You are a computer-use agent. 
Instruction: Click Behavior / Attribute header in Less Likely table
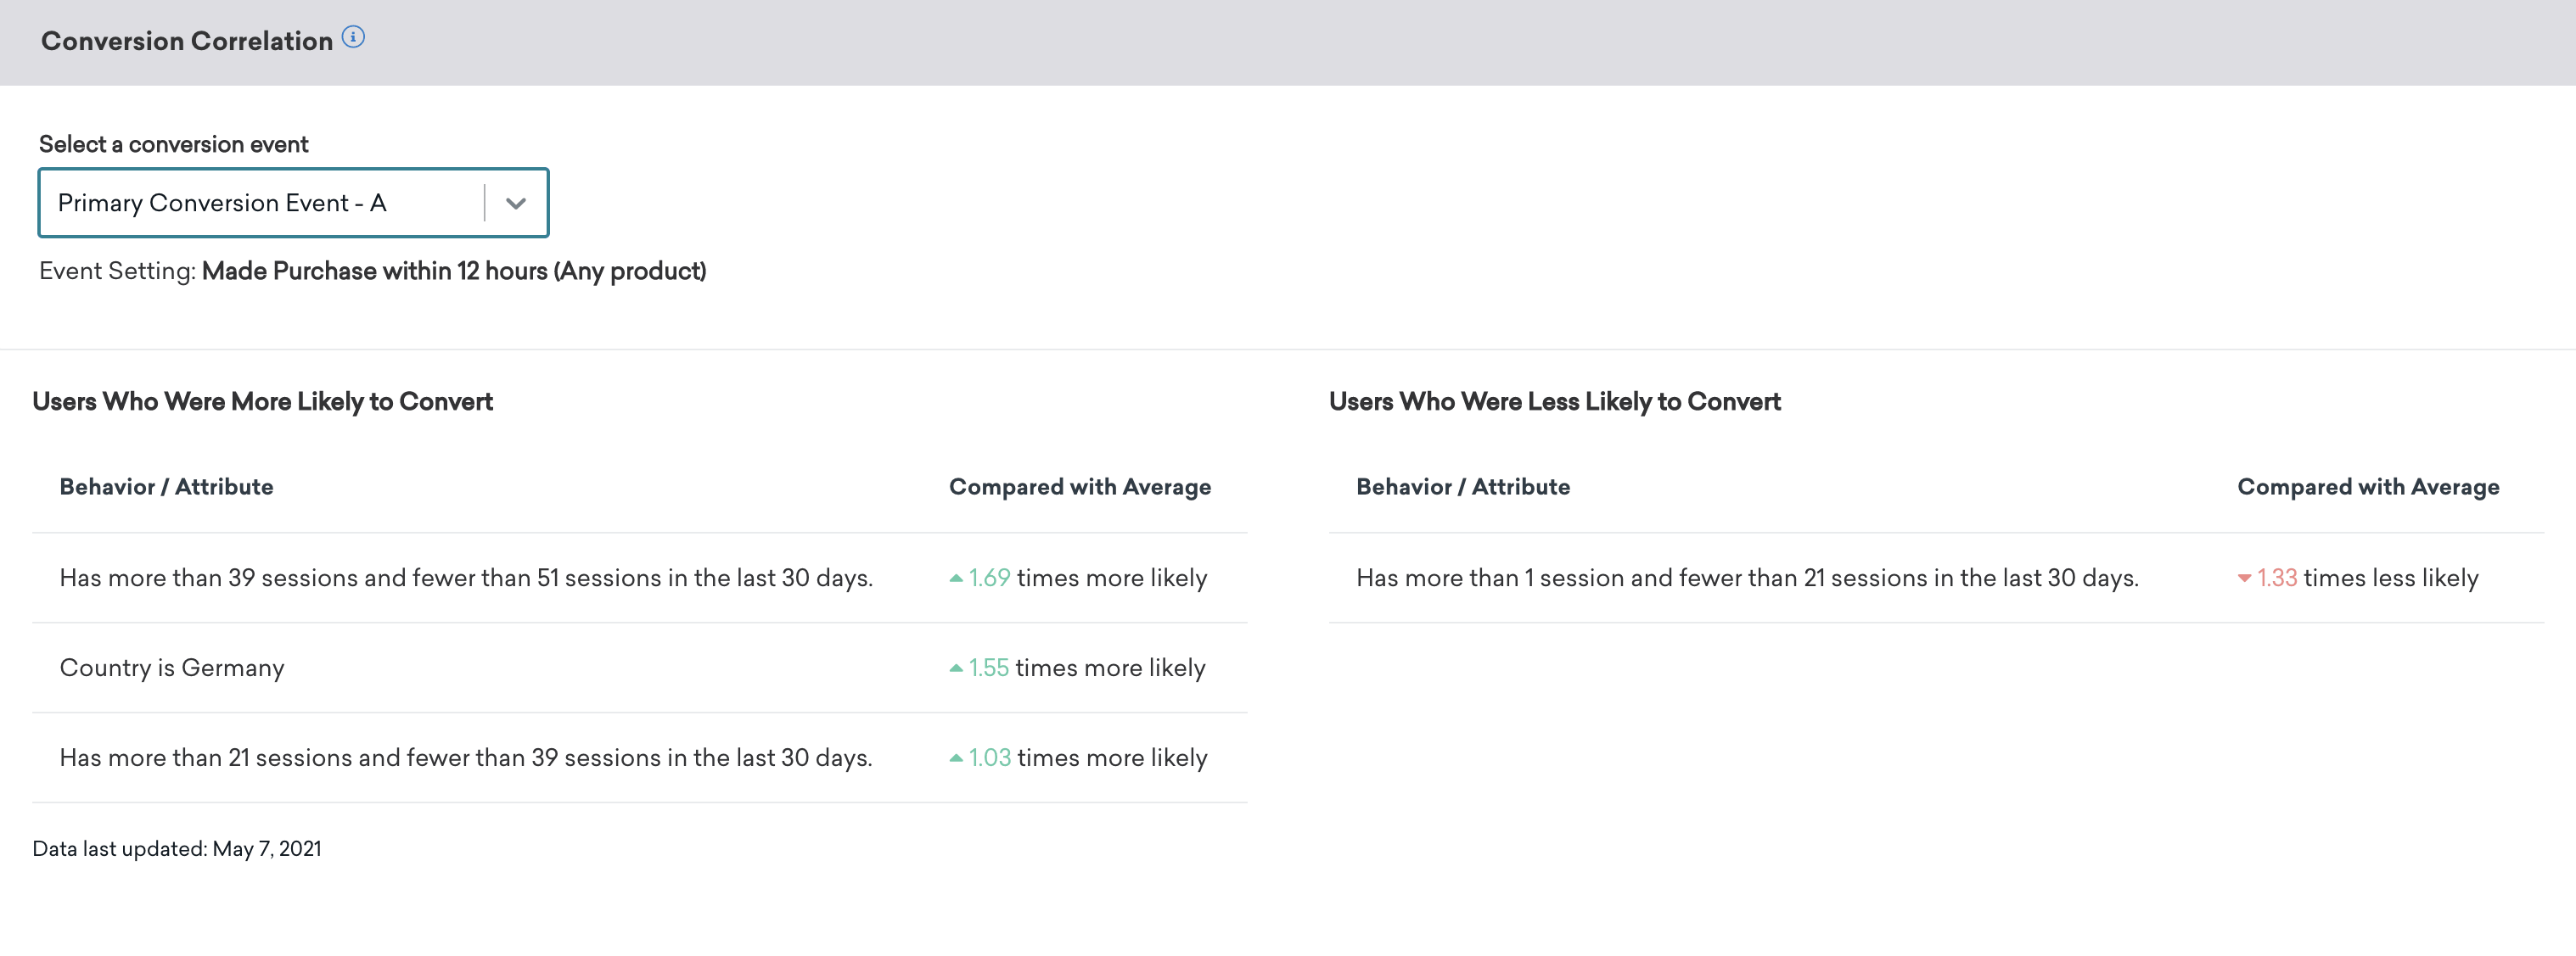click(1462, 488)
